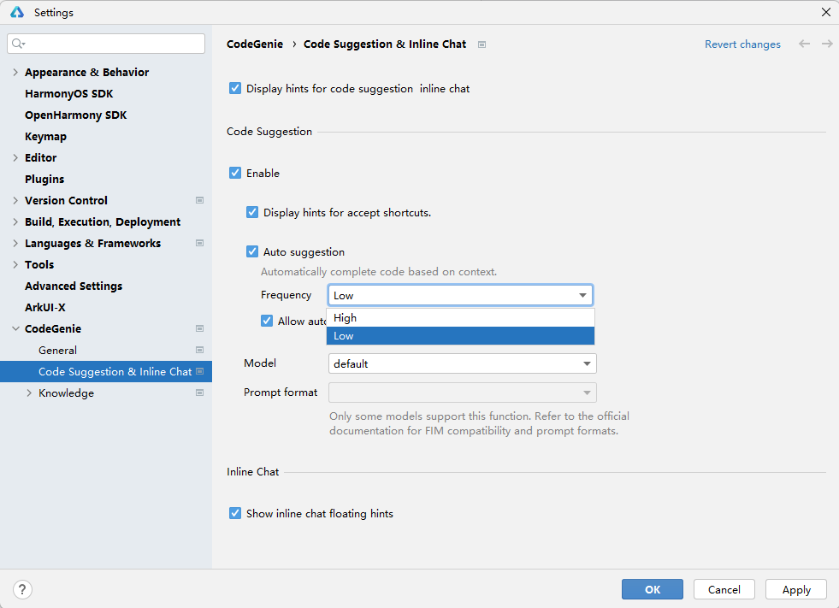Open the Model dropdown set to default
This screenshot has width=839, height=608.
462,364
